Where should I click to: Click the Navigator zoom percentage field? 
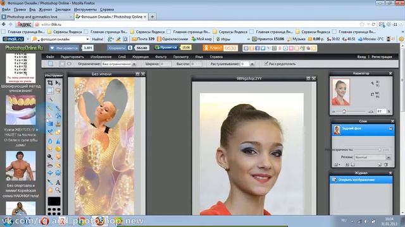point(381,111)
